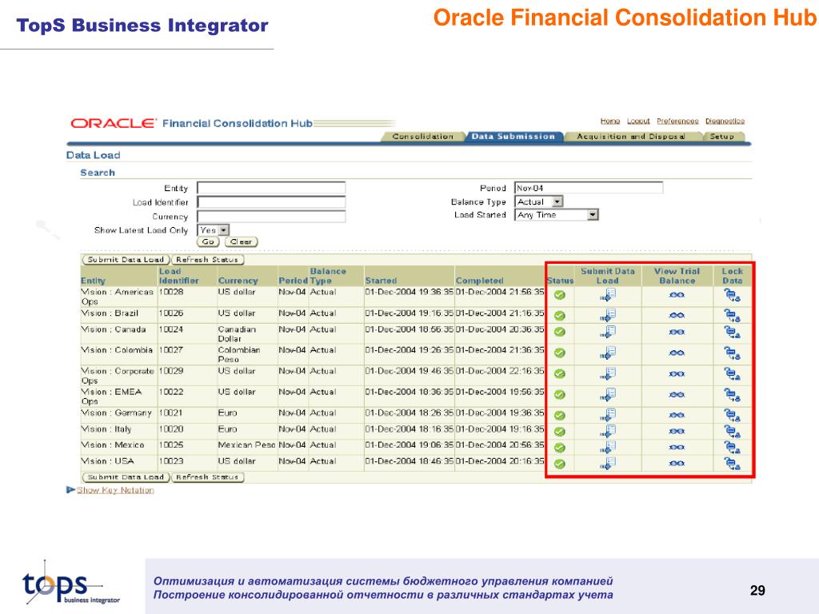Click bottom Submit Data Load button

[126, 477]
